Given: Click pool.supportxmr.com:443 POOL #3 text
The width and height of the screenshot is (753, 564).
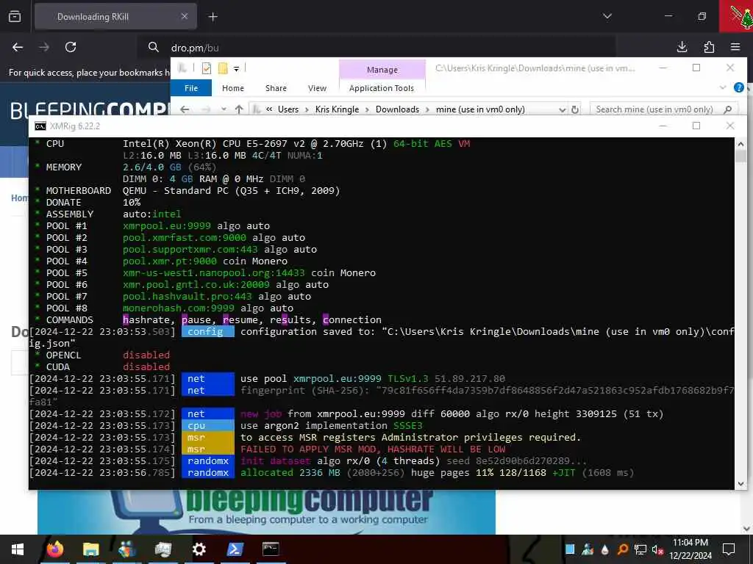Looking at the screenshot, I should [190, 250].
